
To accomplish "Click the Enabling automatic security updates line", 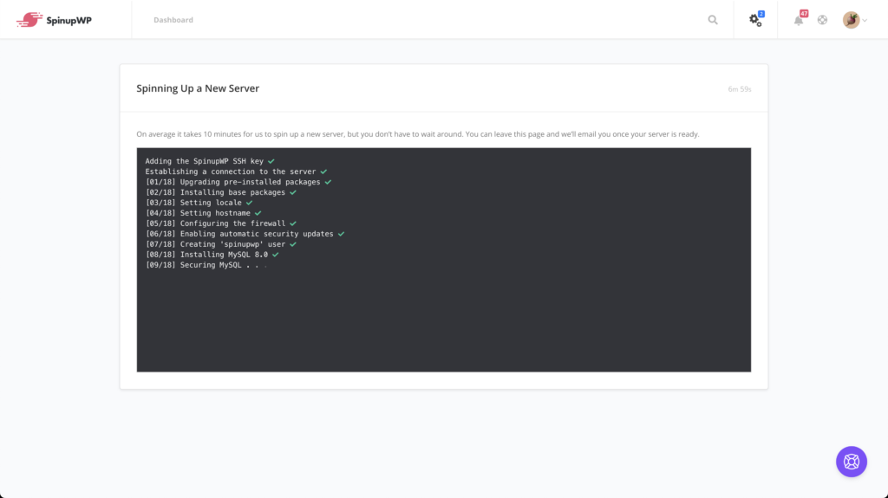I will (245, 234).
